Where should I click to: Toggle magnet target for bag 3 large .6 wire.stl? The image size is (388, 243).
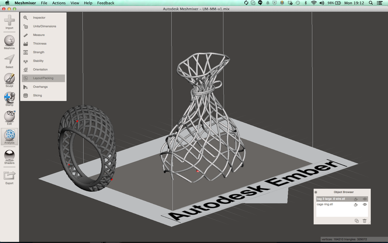click(355, 199)
